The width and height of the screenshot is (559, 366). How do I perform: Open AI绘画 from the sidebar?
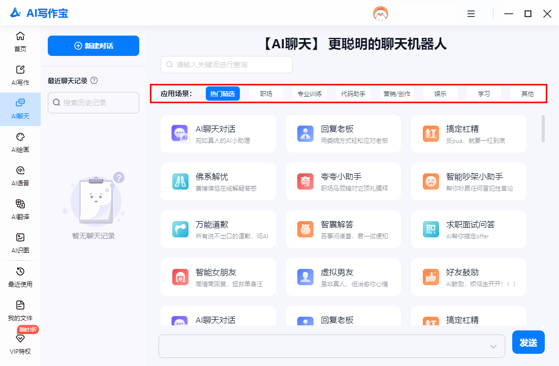(x=20, y=142)
